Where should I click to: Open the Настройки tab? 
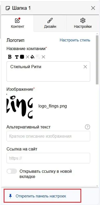pos(83,23)
